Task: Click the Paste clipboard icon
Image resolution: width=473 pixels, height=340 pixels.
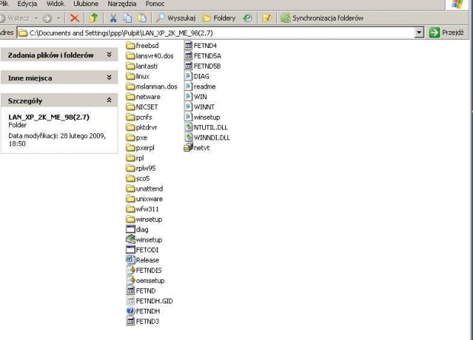Action: (x=142, y=18)
